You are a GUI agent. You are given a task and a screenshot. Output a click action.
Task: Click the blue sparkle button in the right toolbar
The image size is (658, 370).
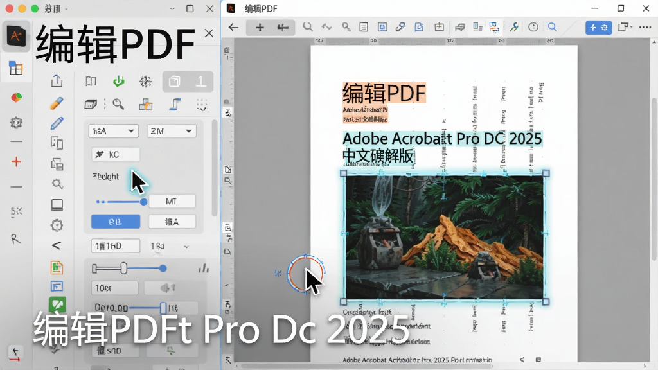598,27
